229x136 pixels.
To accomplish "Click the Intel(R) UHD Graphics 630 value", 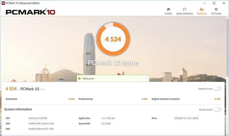I will [x=41, y=123].
